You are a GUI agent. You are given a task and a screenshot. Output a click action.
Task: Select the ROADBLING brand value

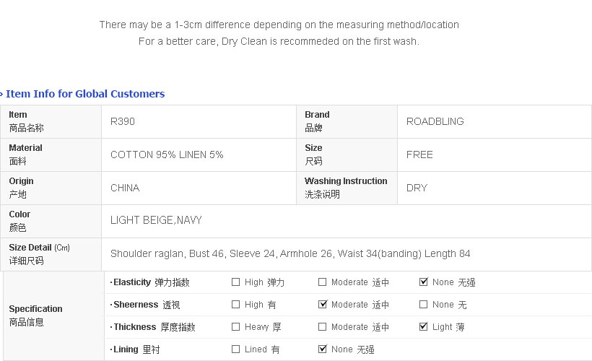pyautogui.click(x=435, y=121)
